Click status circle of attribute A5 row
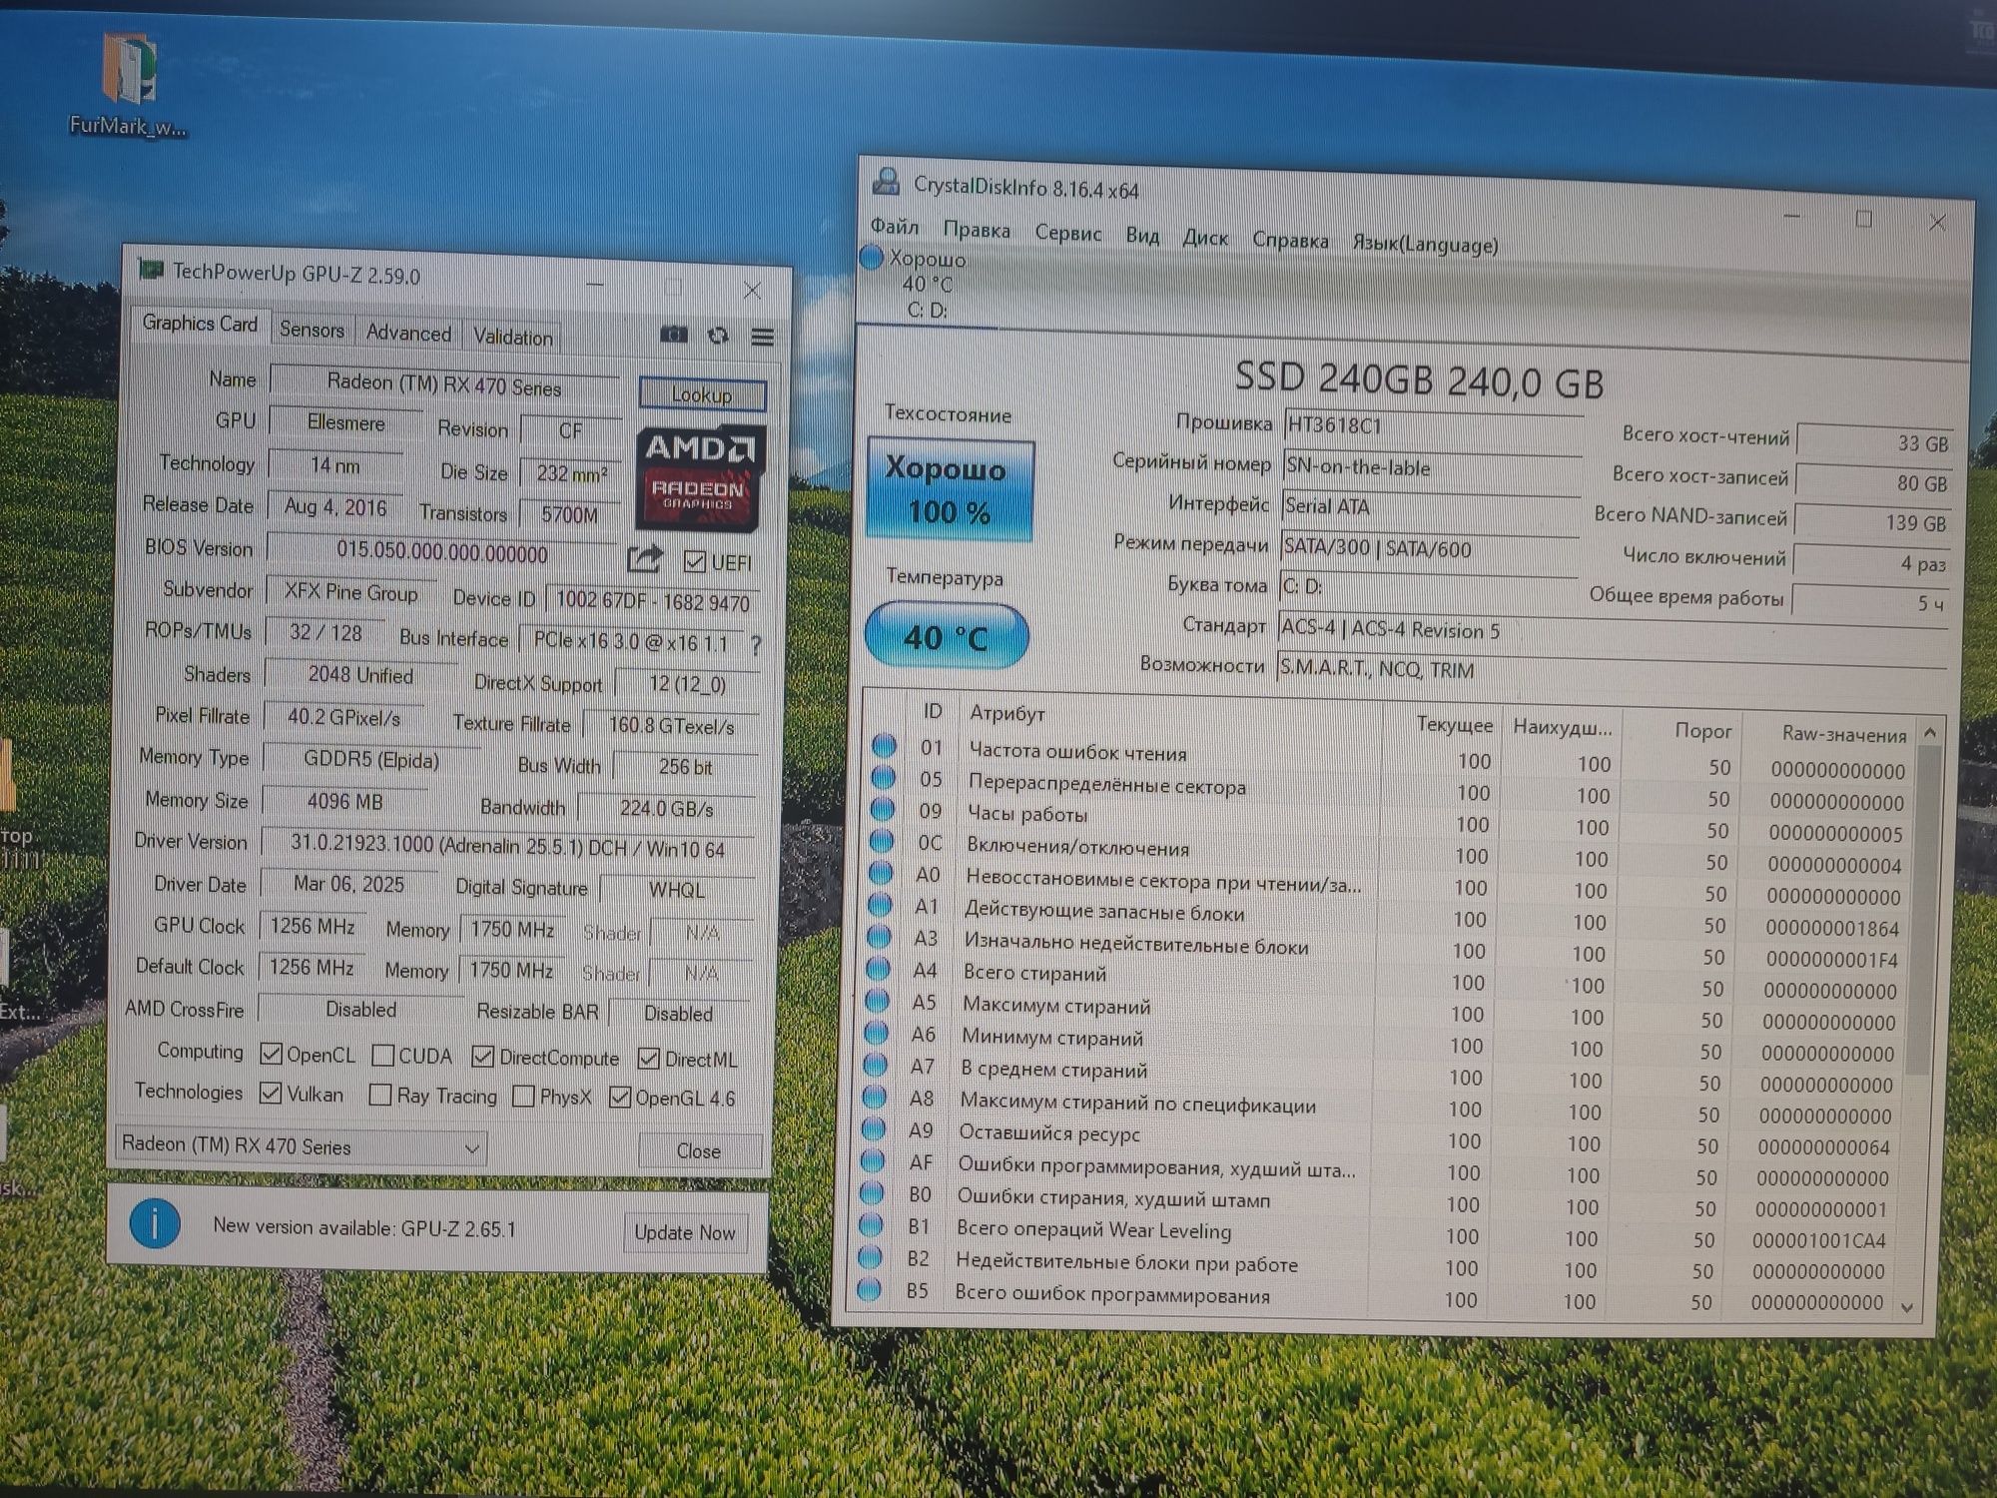1997x1498 pixels. (x=877, y=1000)
